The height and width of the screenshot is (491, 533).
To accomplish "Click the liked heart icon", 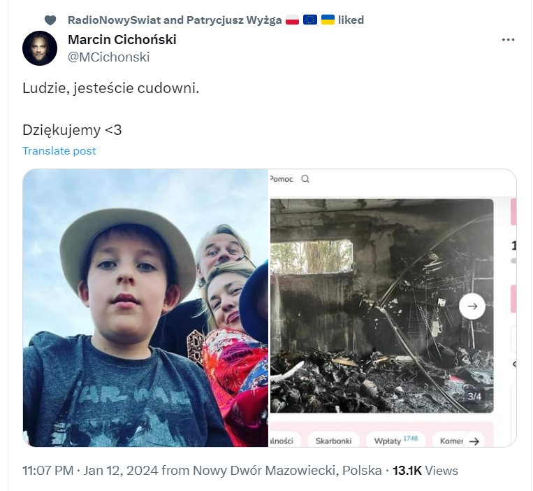I will pyautogui.click(x=50, y=20).
